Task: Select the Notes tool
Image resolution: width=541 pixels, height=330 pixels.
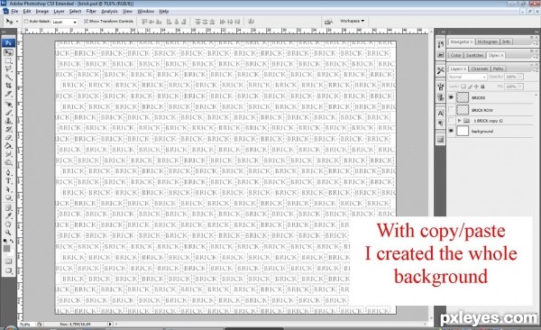Action: (x=8, y=207)
